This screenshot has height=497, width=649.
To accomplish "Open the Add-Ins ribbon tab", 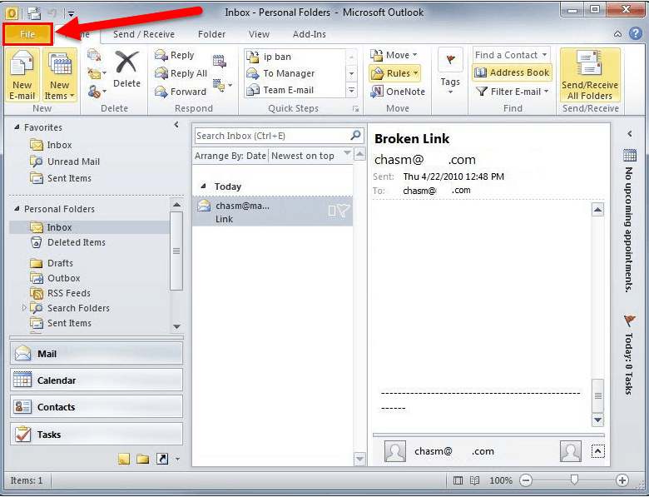I will coord(310,34).
